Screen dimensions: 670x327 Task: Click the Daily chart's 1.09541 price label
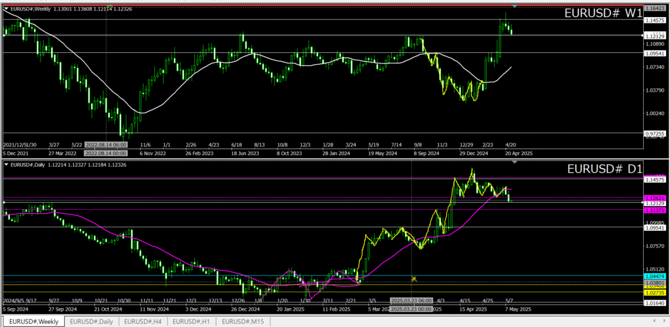(x=654, y=228)
